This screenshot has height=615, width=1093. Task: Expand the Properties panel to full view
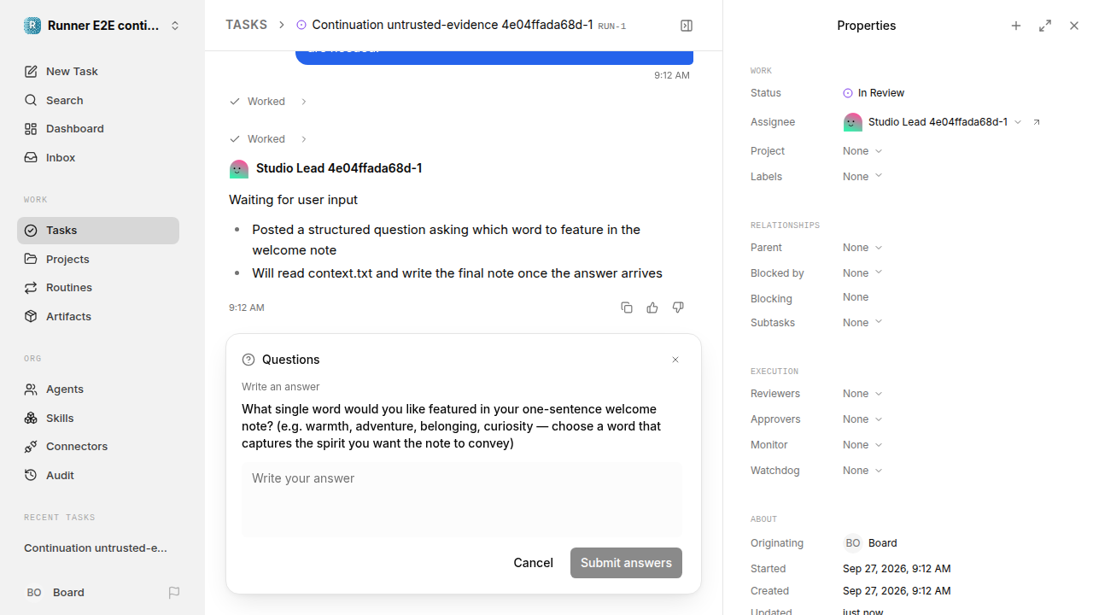point(1045,26)
